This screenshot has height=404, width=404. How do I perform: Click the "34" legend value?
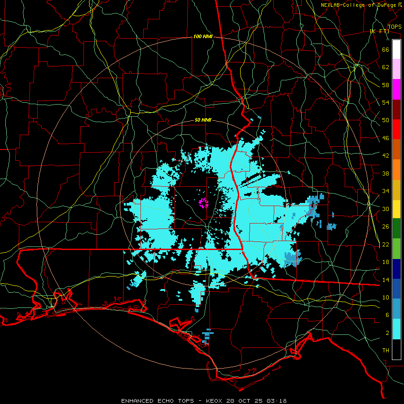386,191
